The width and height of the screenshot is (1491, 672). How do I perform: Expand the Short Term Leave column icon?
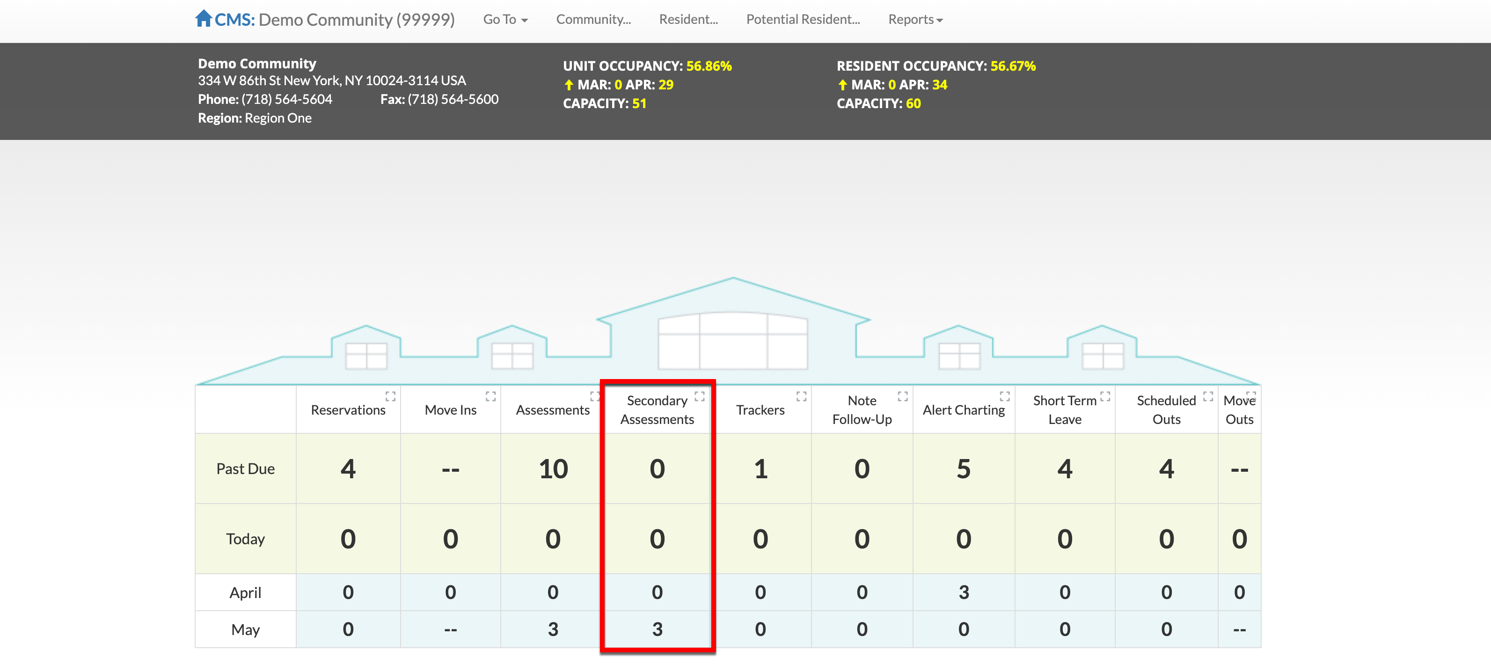(x=1105, y=396)
